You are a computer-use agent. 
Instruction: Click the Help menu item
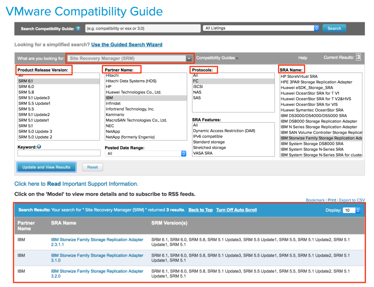point(302,58)
